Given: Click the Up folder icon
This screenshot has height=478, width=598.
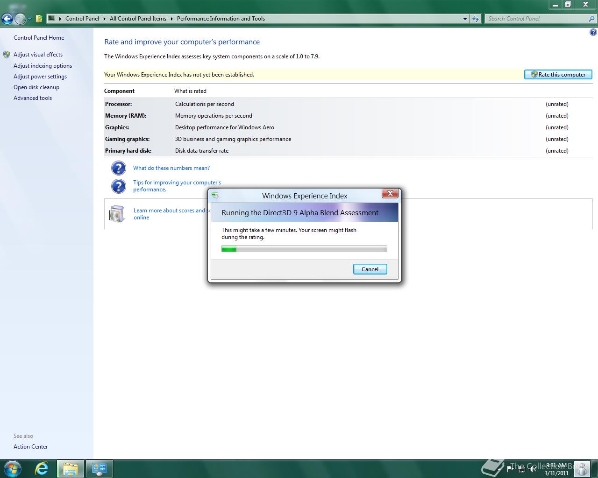Looking at the screenshot, I should coord(39,19).
